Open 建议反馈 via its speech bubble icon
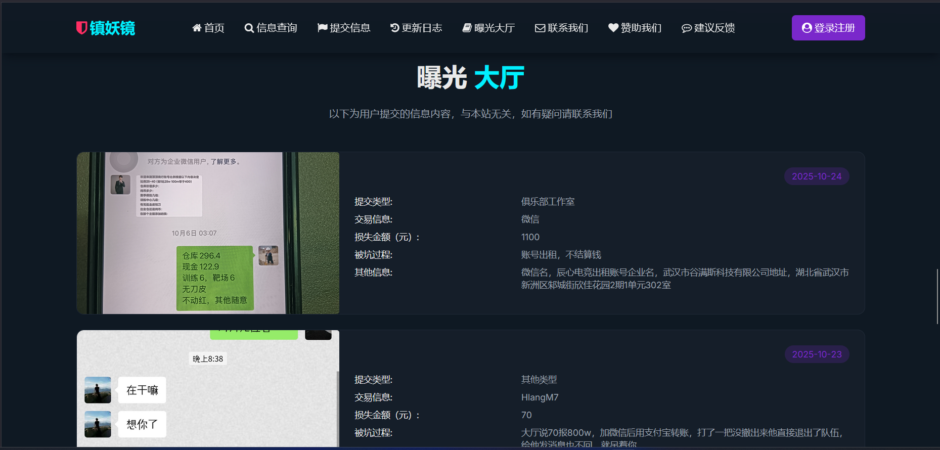 point(687,28)
